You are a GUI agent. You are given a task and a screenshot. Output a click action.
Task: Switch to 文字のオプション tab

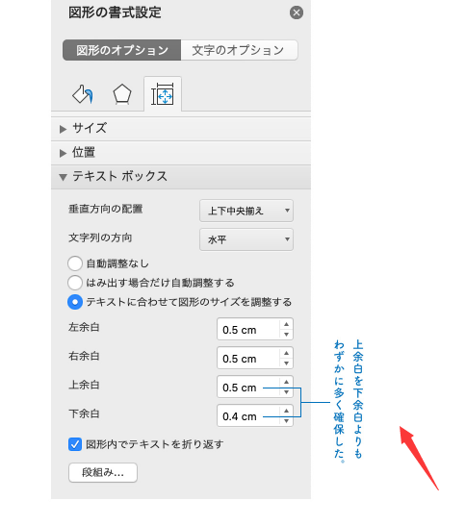[239, 50]
